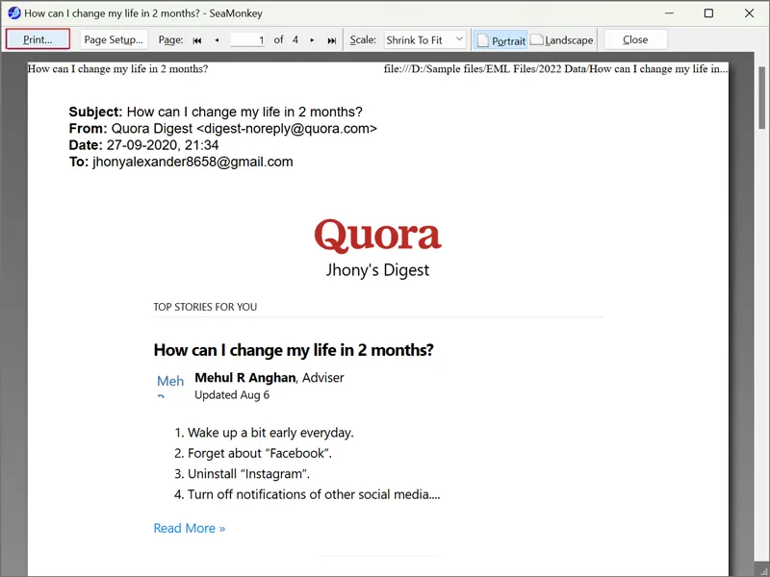Close the SeaMonkey window
770x577 pixels.
749,13
